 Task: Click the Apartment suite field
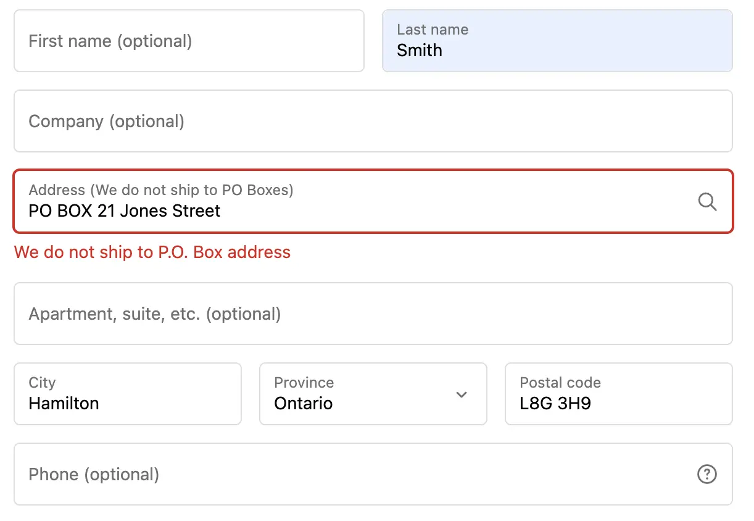point(373,314)
